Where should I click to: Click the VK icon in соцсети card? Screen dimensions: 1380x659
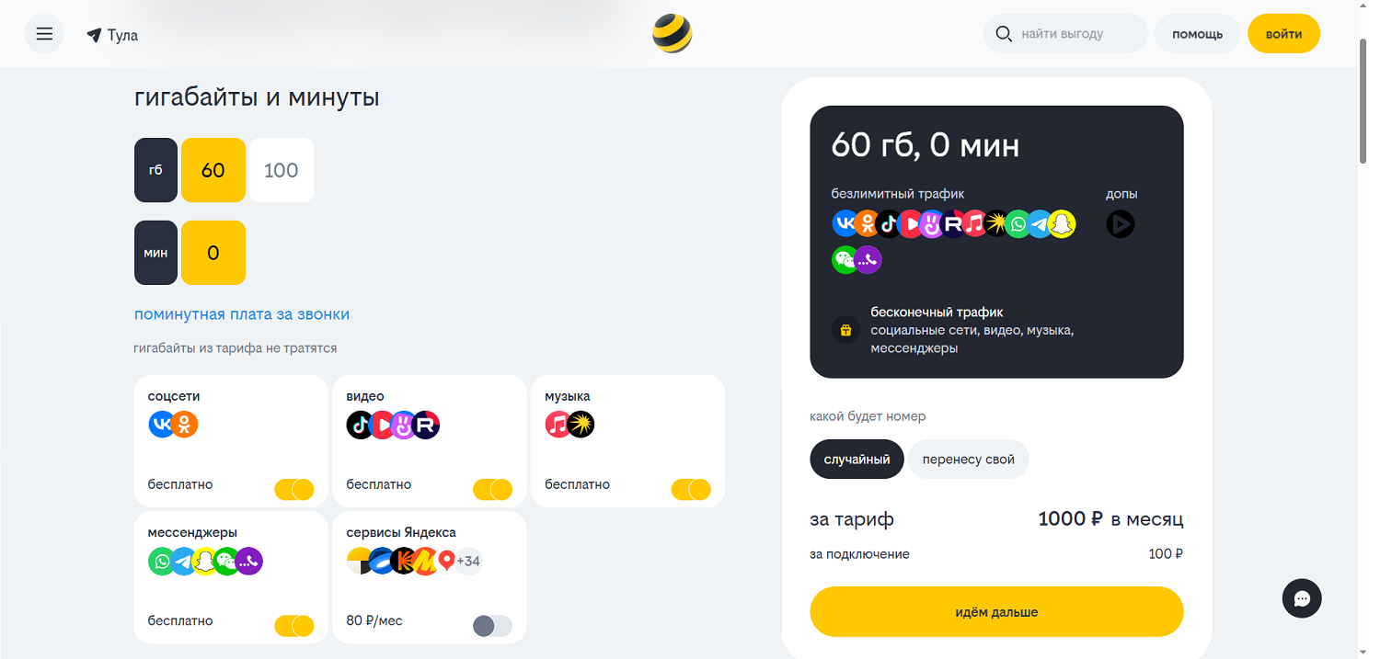161,424
